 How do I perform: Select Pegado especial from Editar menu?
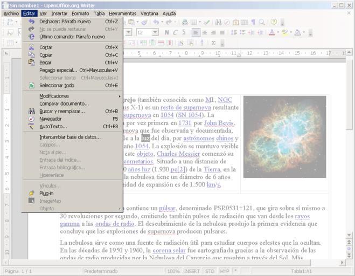pos(58,70)
